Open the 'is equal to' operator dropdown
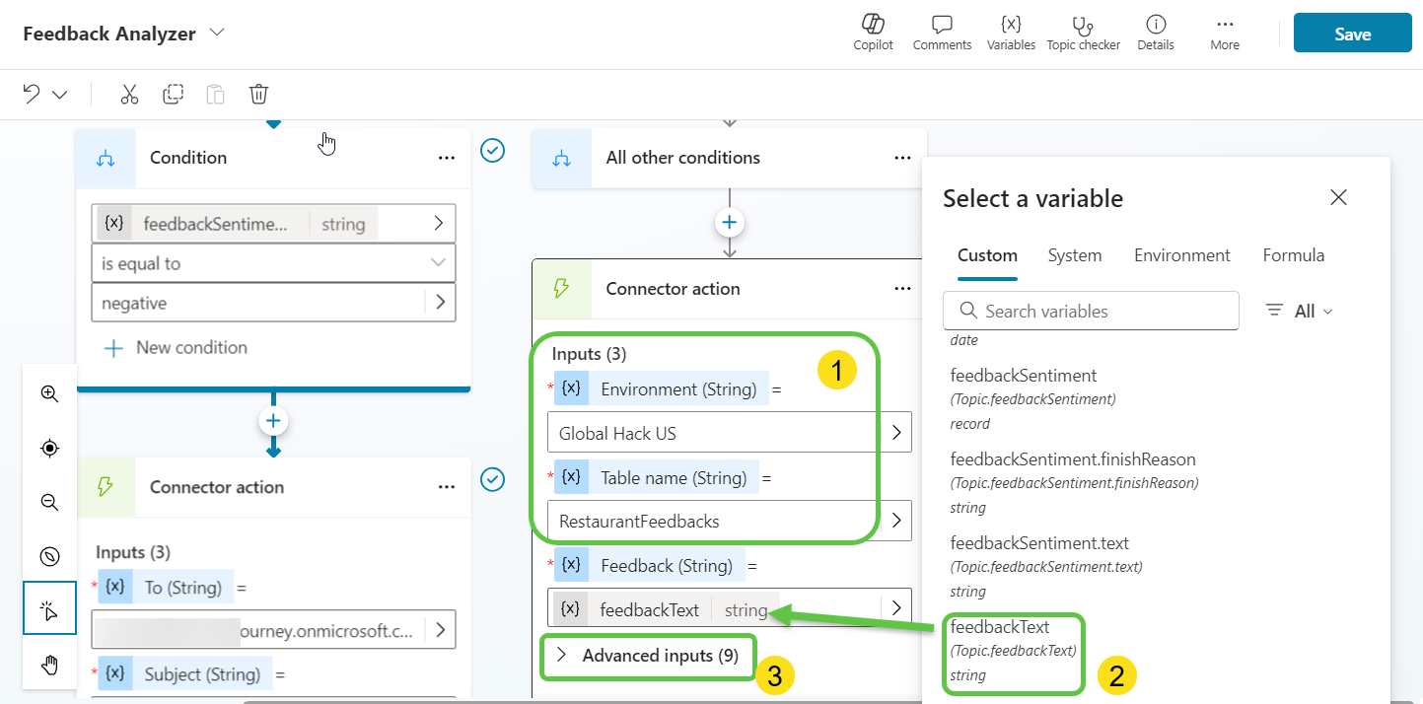Viewport: 1423px width, 704px height. (x=273, y=263)
